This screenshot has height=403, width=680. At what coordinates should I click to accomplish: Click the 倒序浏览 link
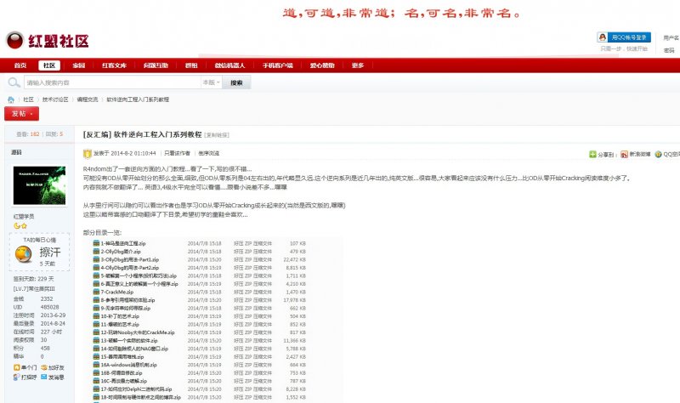(x=209, y=153)
